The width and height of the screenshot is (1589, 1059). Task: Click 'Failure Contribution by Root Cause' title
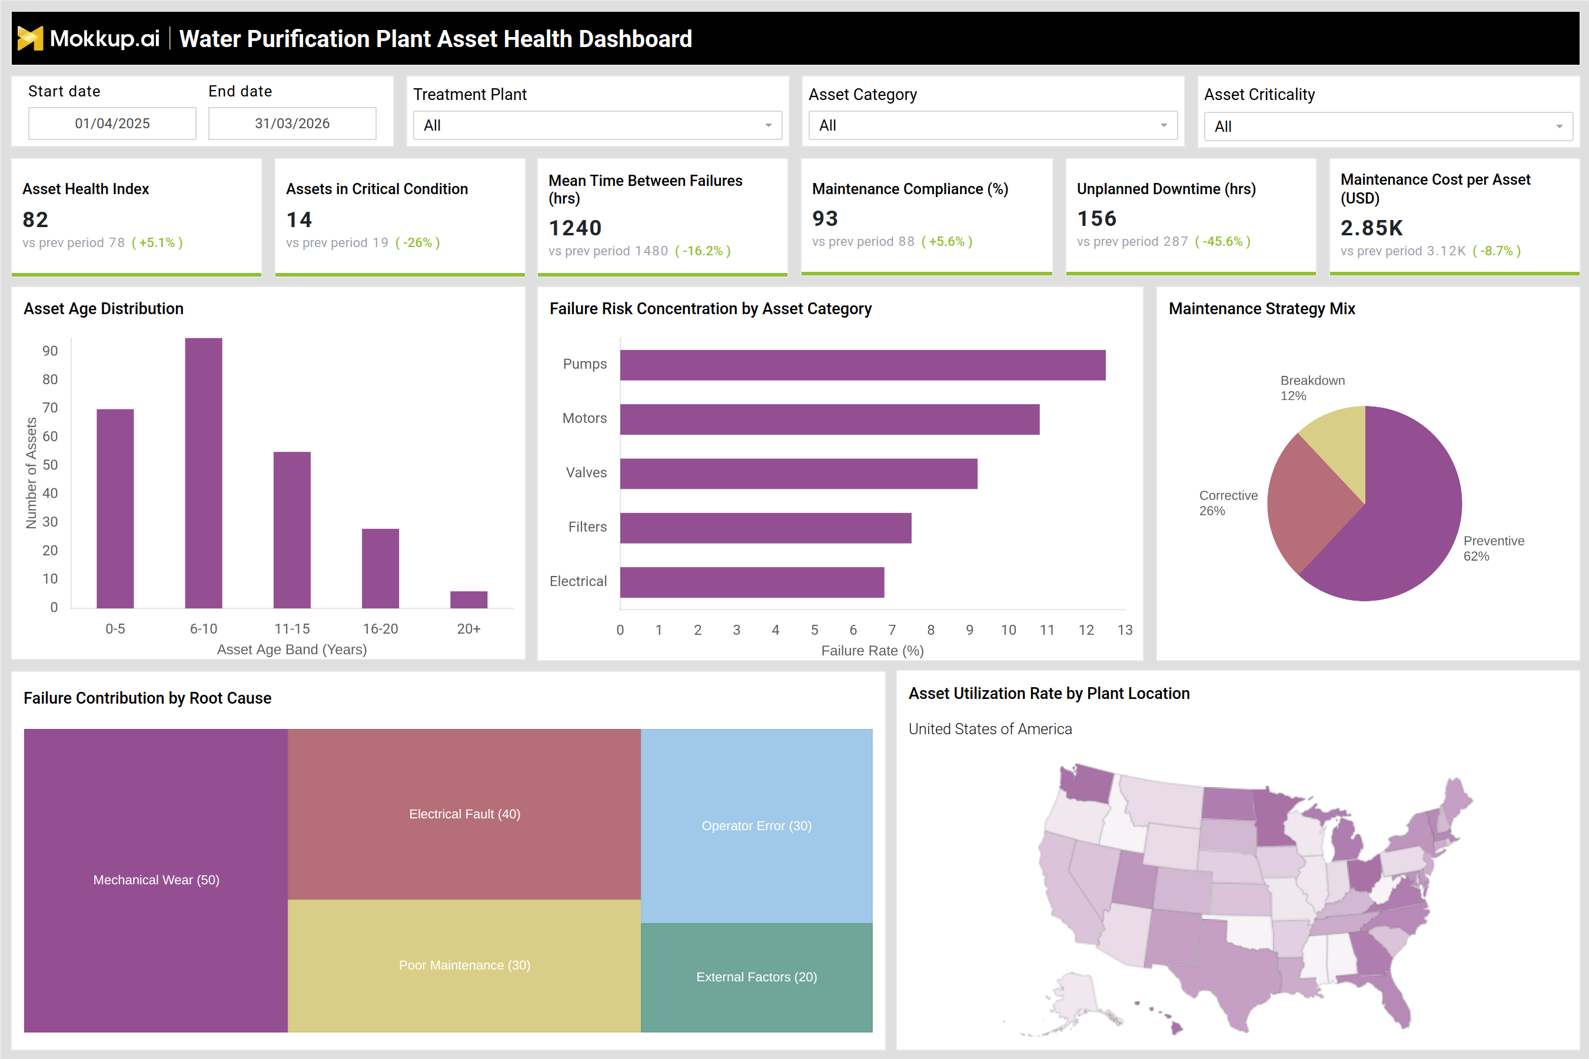click(x=147, y=698)
